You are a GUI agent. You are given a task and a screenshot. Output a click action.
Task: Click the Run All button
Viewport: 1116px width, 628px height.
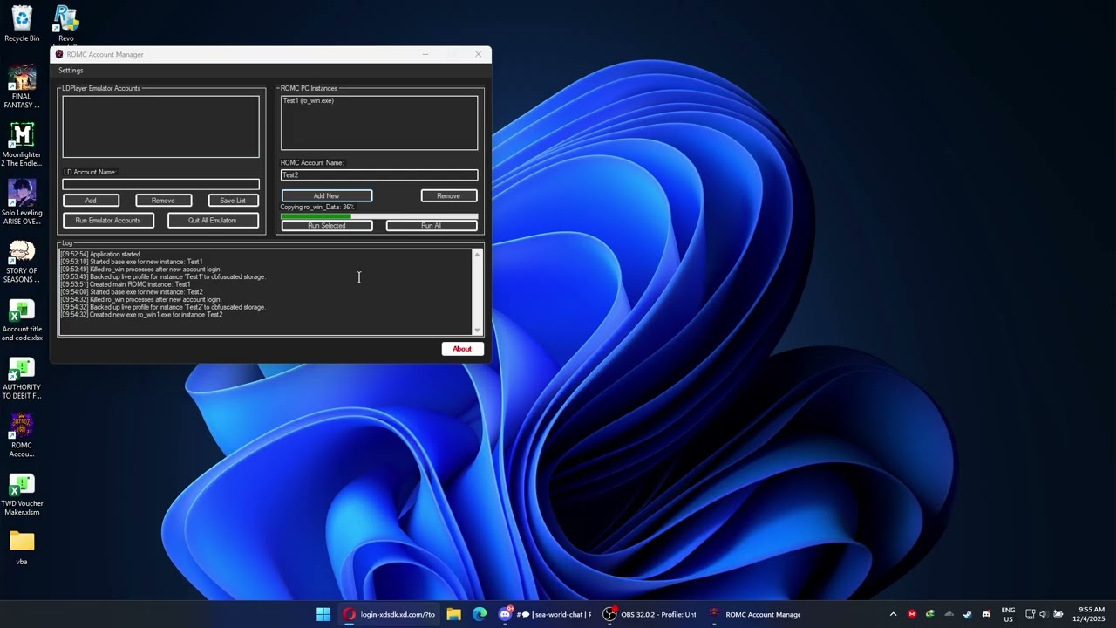point(432,226)
